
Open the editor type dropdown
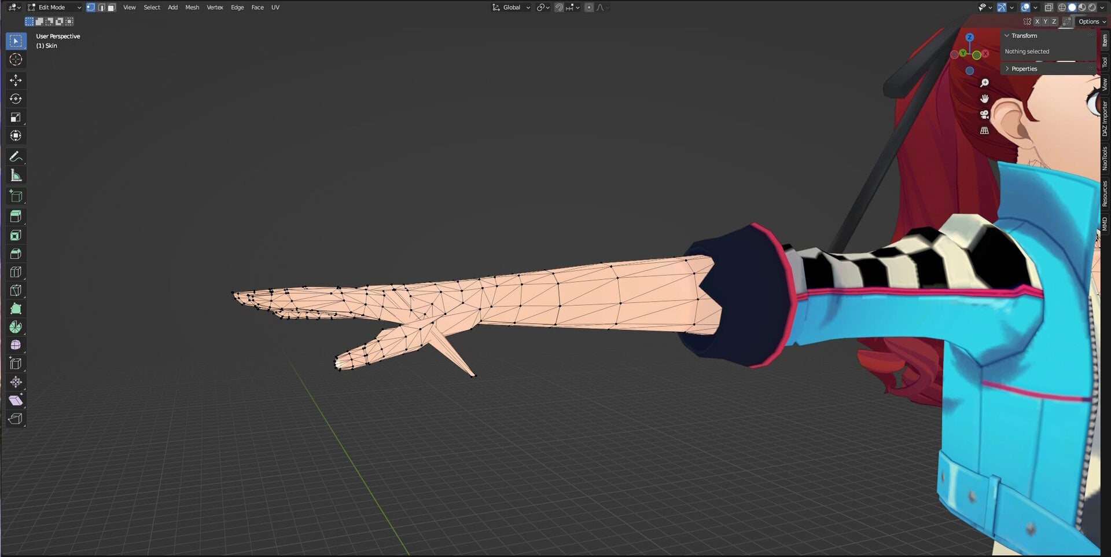point(14,8)
